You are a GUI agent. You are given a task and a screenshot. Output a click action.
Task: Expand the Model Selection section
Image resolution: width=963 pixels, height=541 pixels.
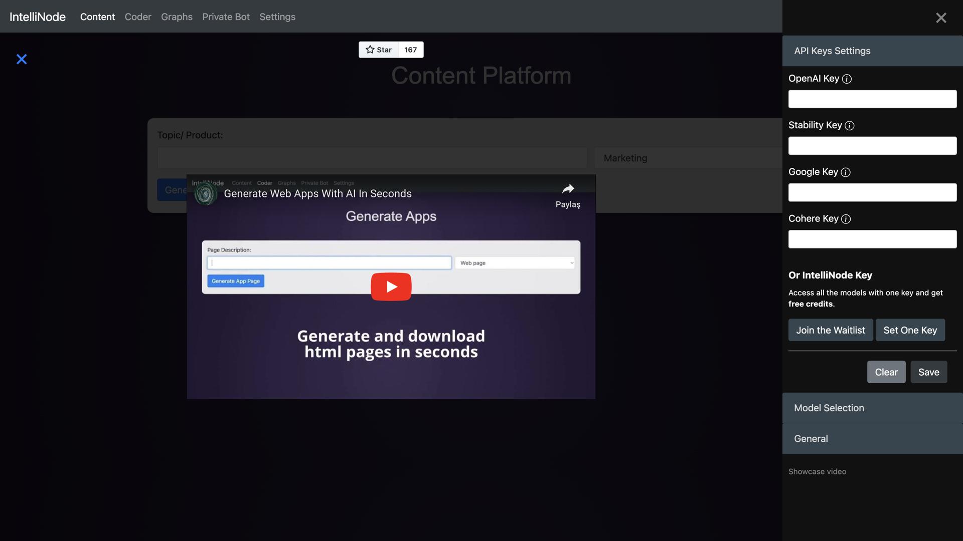pyautogui.click(x=872, y=408)
